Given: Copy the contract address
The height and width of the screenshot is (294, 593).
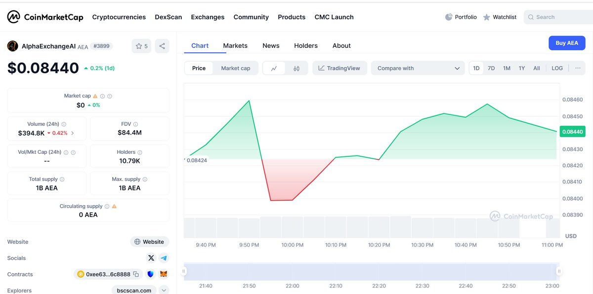Looking at the screenshot, I should pos(136,274).
